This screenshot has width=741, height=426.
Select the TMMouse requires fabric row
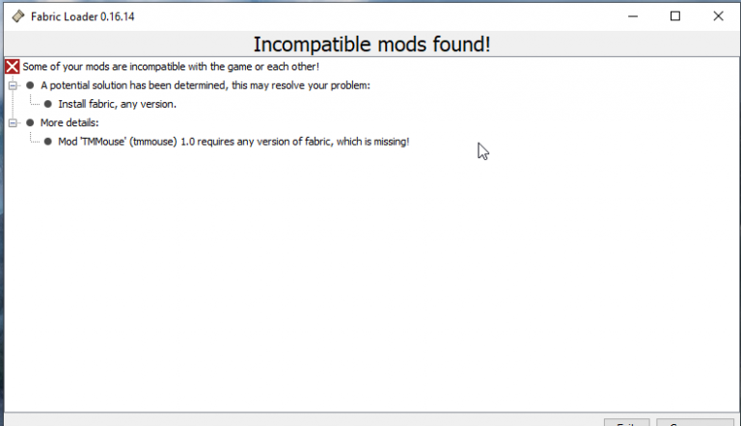pos(233,142)
